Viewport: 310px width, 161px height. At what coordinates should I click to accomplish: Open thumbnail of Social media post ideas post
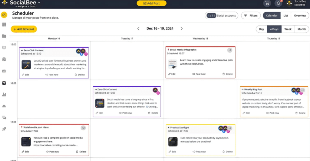coord(26,142)
